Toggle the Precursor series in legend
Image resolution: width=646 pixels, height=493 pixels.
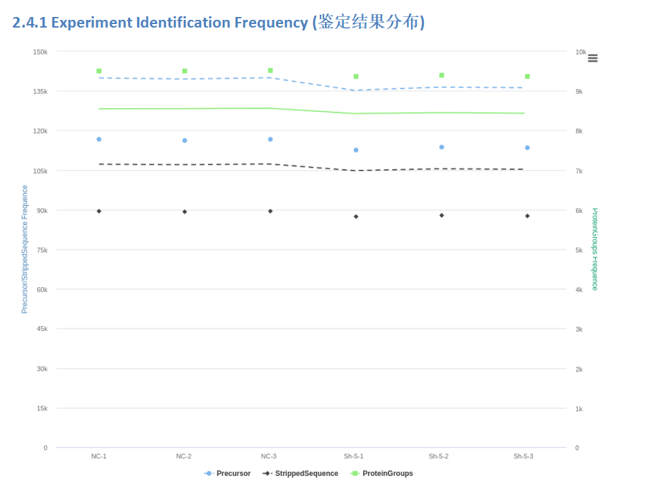tap(227, 473)
